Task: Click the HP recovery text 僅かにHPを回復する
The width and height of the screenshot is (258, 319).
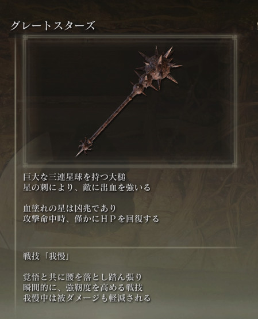Action: 117,219
